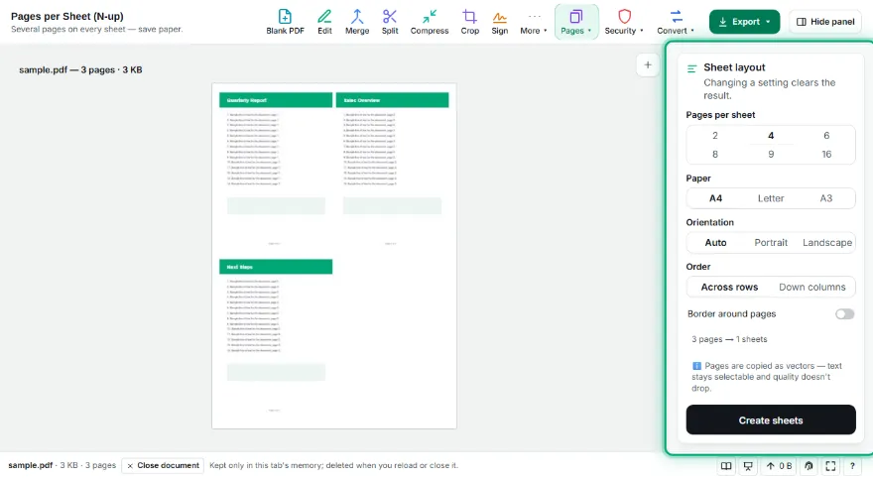Click sample.pdf in the status bar

31,466
